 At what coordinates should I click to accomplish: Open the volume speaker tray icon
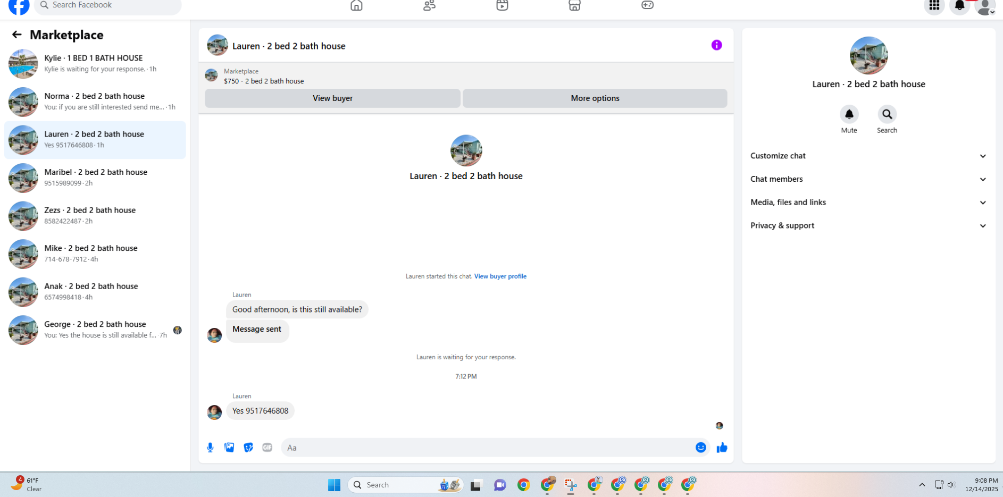(x=952, y=485)
